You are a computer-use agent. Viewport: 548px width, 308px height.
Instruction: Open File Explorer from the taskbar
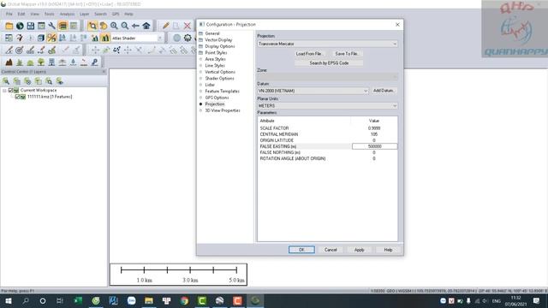pyautogui.click(x=149, y=300)
